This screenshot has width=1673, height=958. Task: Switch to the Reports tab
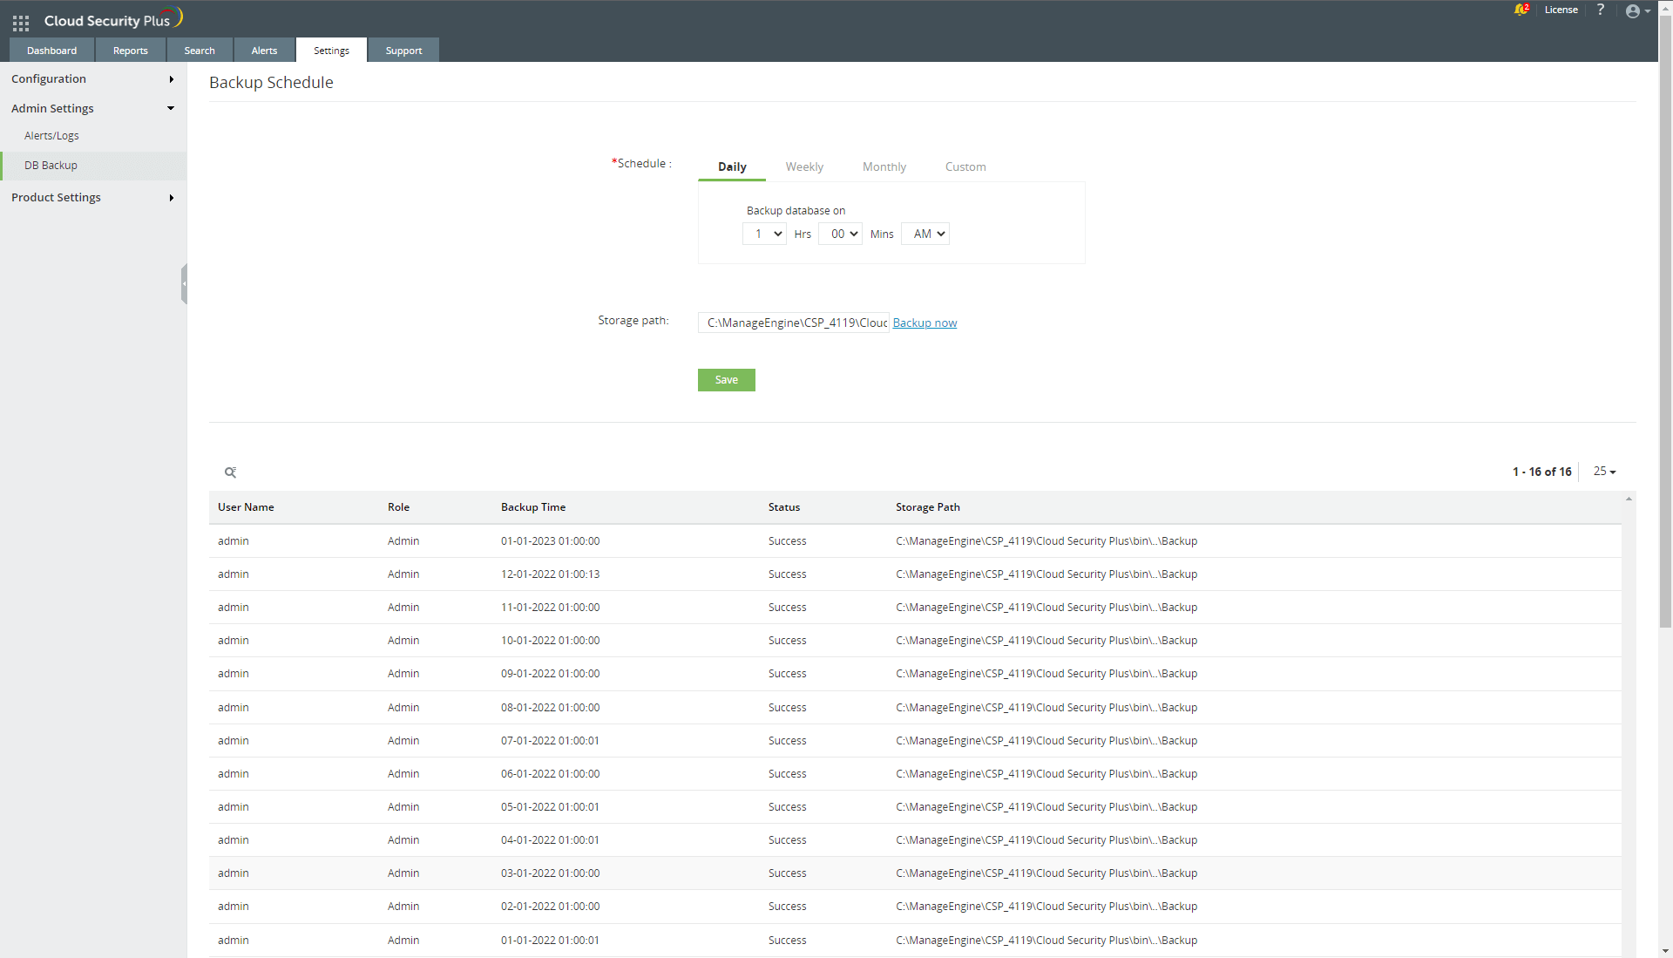130,50
